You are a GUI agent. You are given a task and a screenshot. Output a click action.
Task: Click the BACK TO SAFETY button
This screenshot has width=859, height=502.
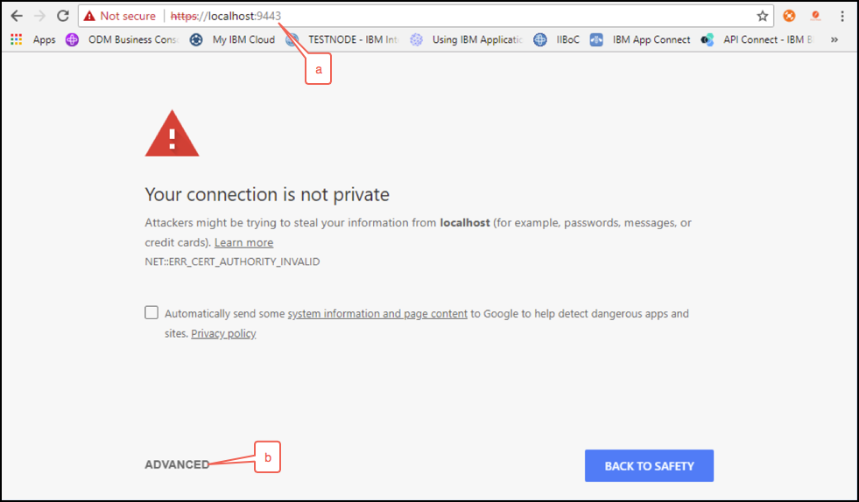coord(649,466)
